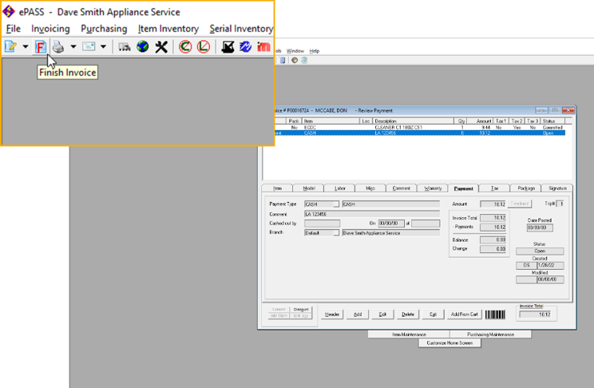Open the Payment Type lookup button
Image resolution: width=594 pixels, height=388 pixels.
coord(335,204)
